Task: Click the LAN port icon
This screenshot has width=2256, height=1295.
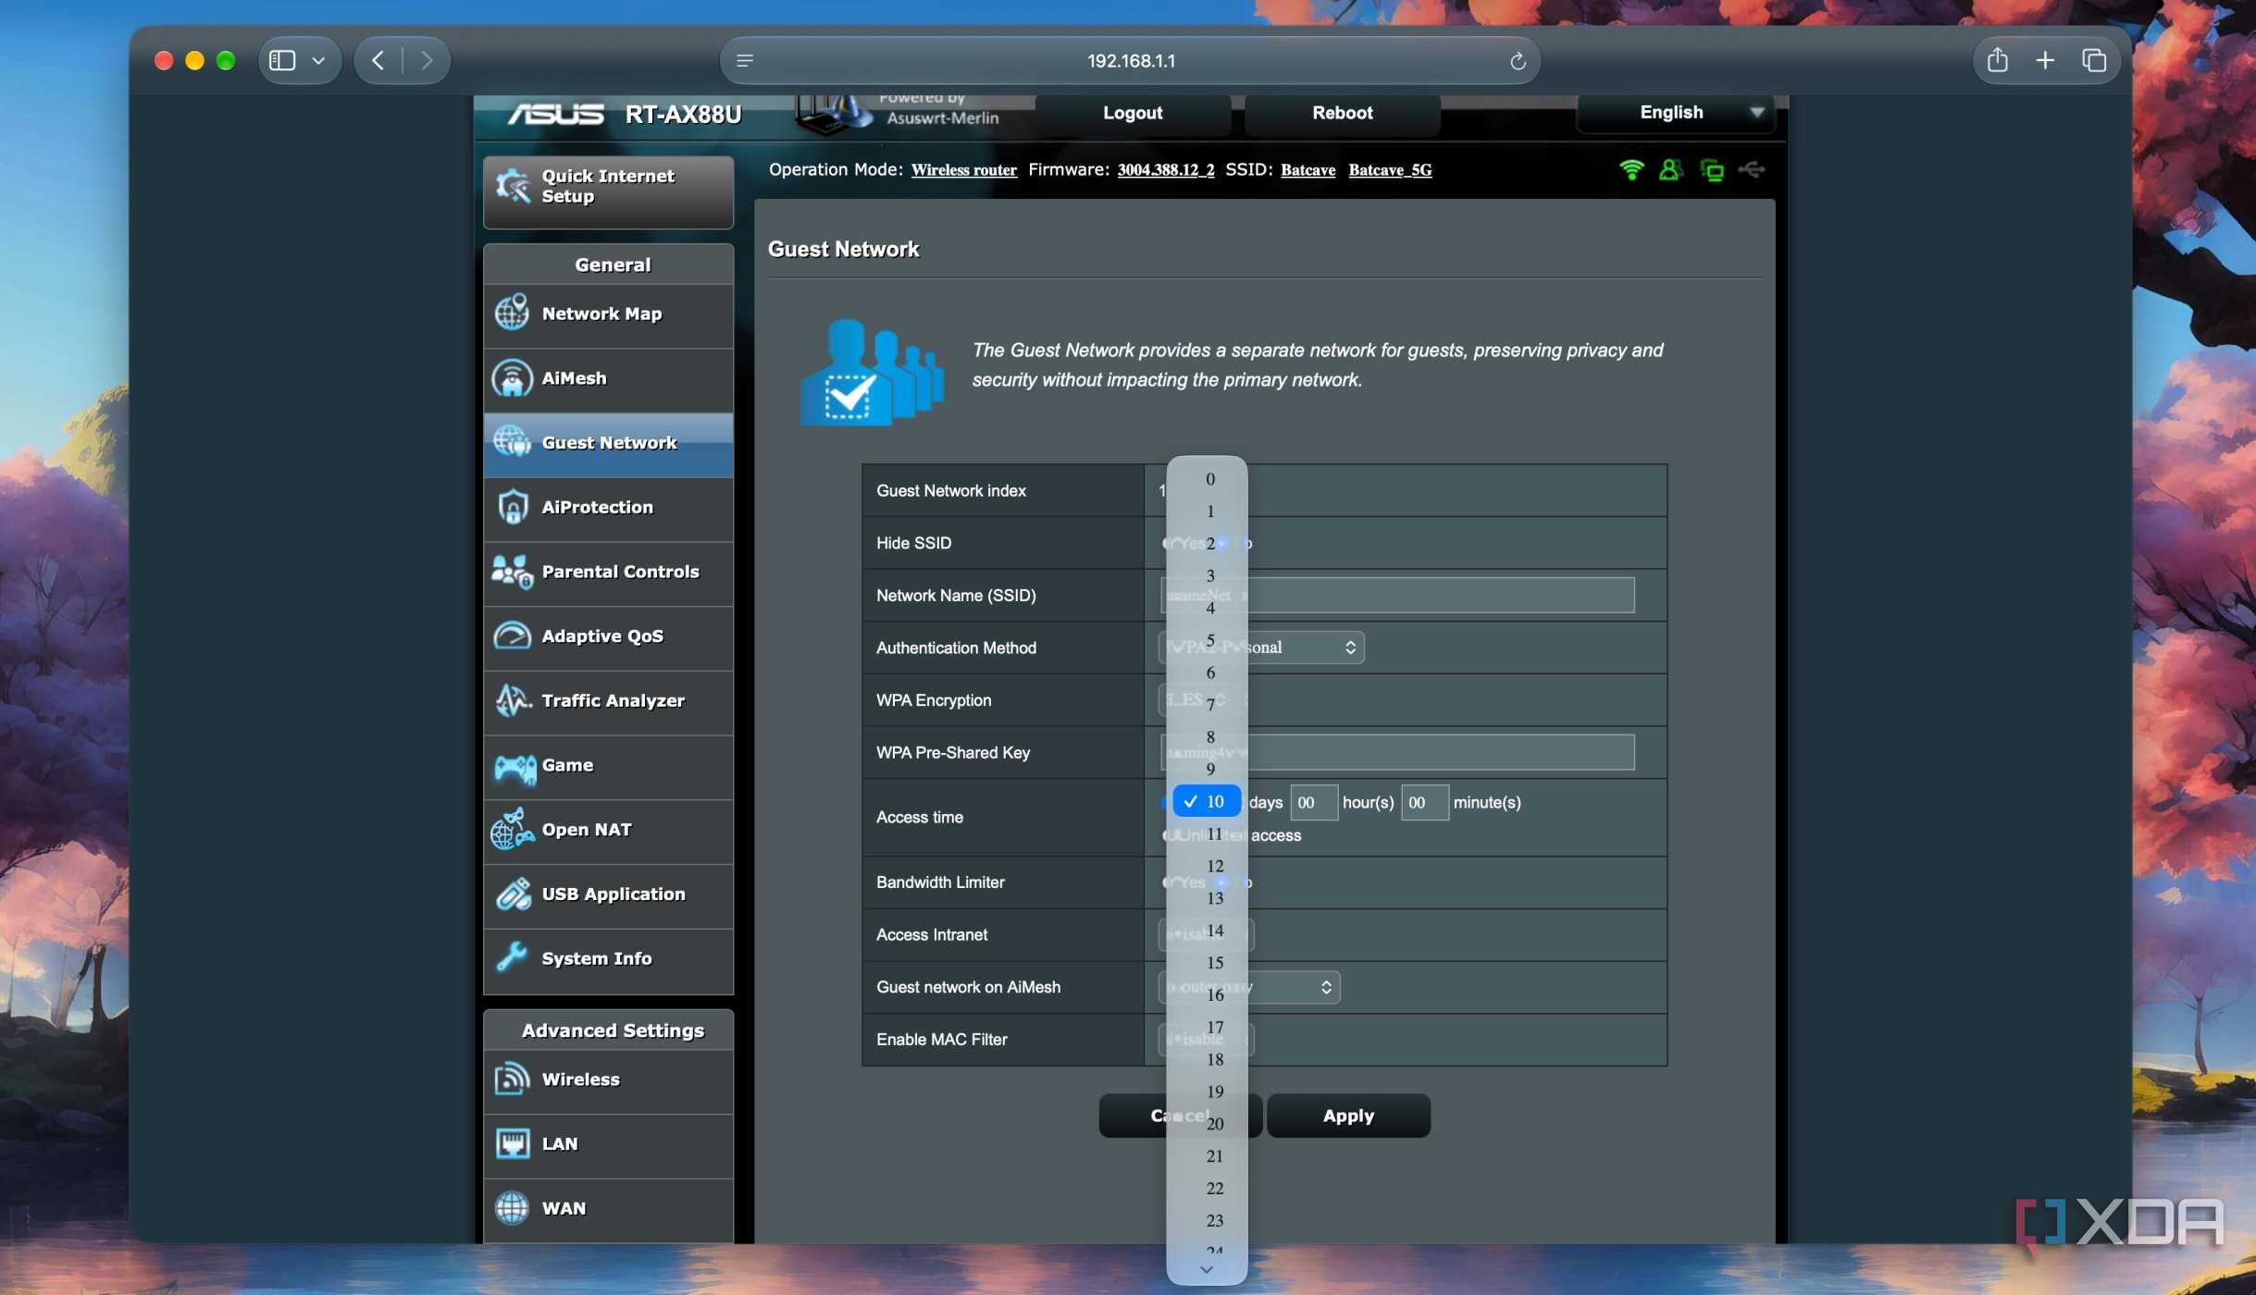Action: [512, 1144]
